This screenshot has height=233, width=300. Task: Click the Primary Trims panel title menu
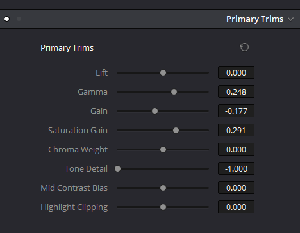(x=254, y=19)
